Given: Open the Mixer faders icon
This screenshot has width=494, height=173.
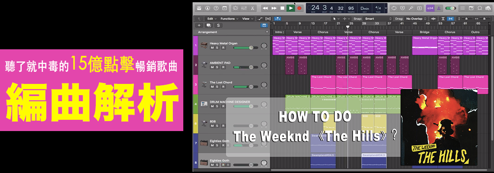Looking at the screenshot, I should (244, 8).
